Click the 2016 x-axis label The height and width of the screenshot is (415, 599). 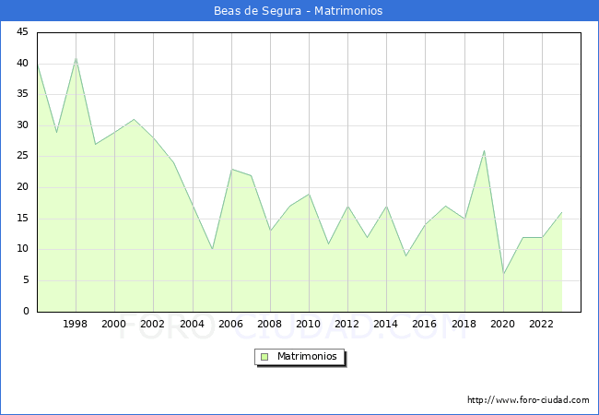point(424,324)
